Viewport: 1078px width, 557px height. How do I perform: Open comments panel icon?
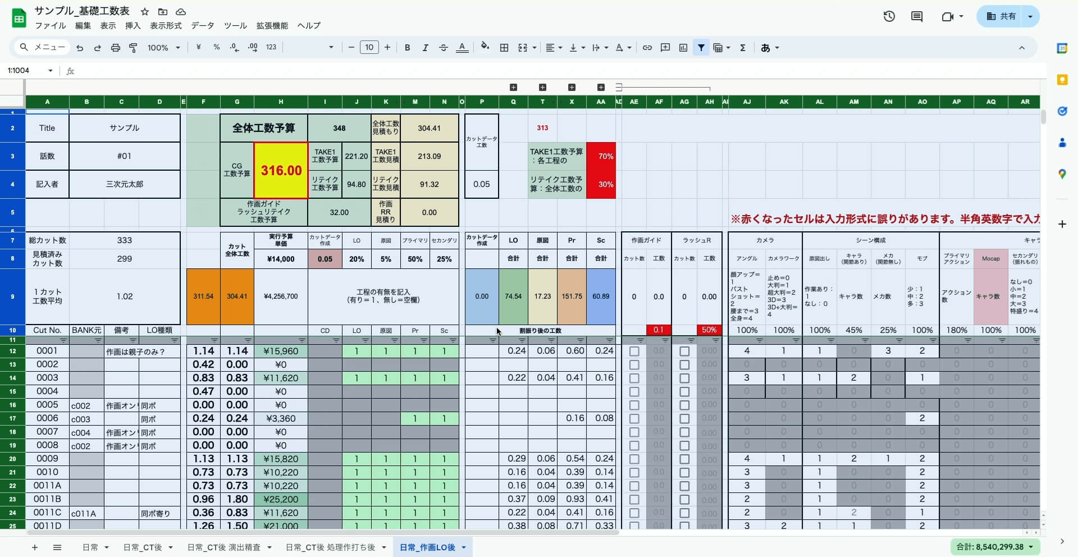(917, 16)
